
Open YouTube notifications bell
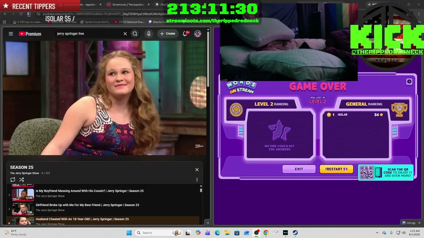pos(185,34)
